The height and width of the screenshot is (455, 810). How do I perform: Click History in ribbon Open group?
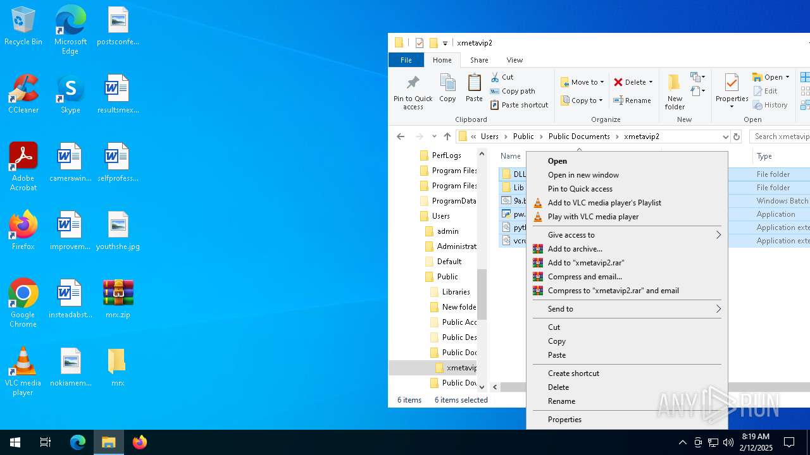click(x=770, y=105)
